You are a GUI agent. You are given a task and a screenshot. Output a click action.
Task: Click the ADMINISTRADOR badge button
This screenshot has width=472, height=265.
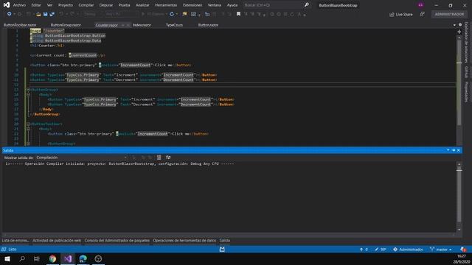[449, 14]
